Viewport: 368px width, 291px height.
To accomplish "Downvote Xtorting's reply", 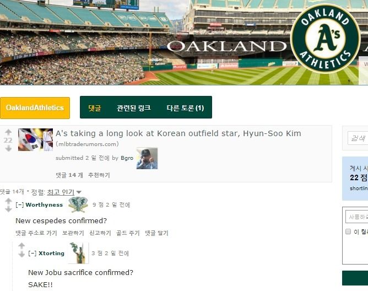I will click(21, 254).
